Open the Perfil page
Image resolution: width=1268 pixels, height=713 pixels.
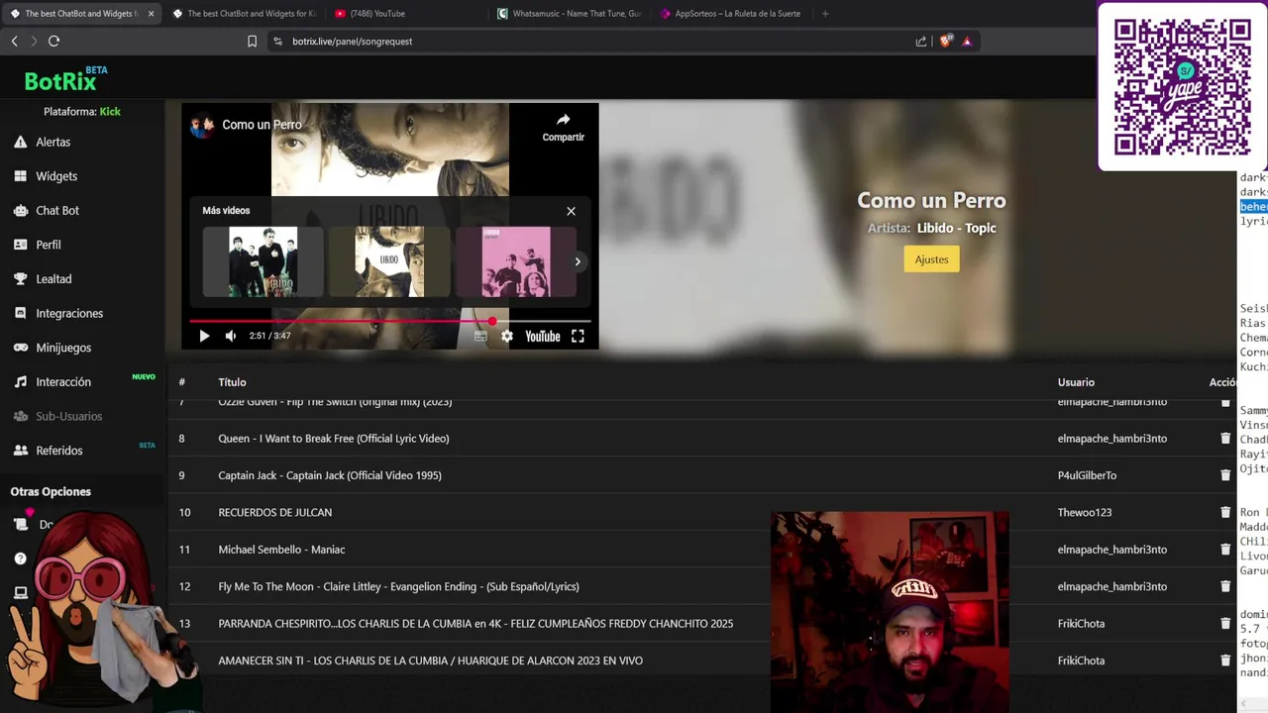click(49, 245)
